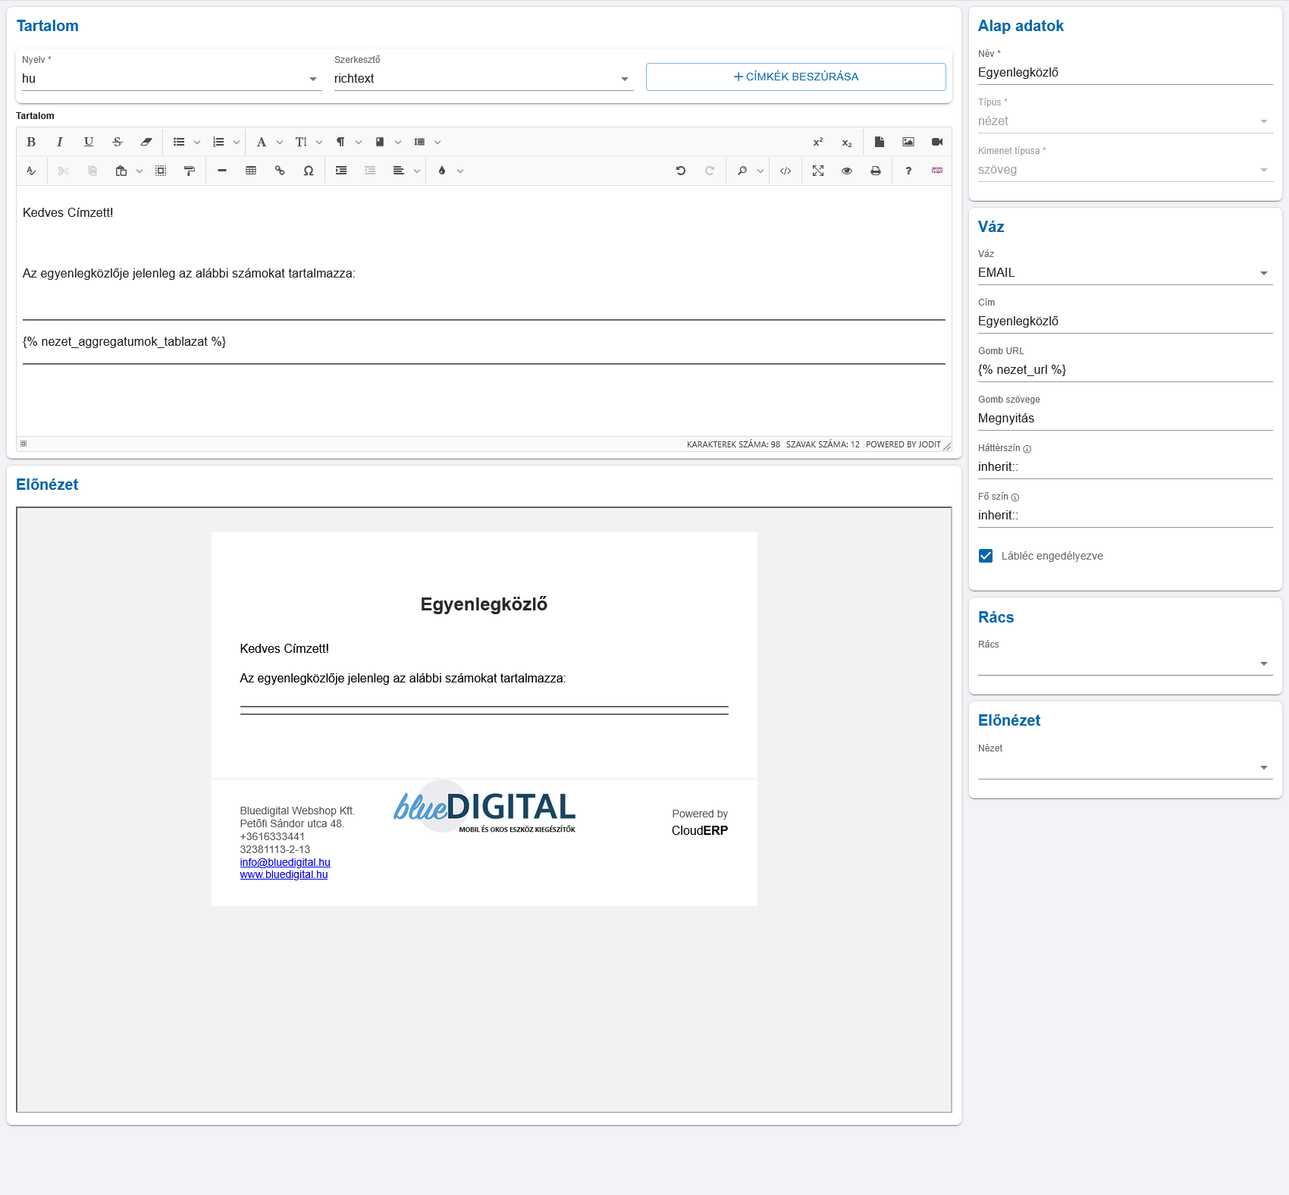Click the nezet_aggregatumok_tablazat tag text in editor
Viewport: 1289px width, 1195px height.
coord(124,342)
